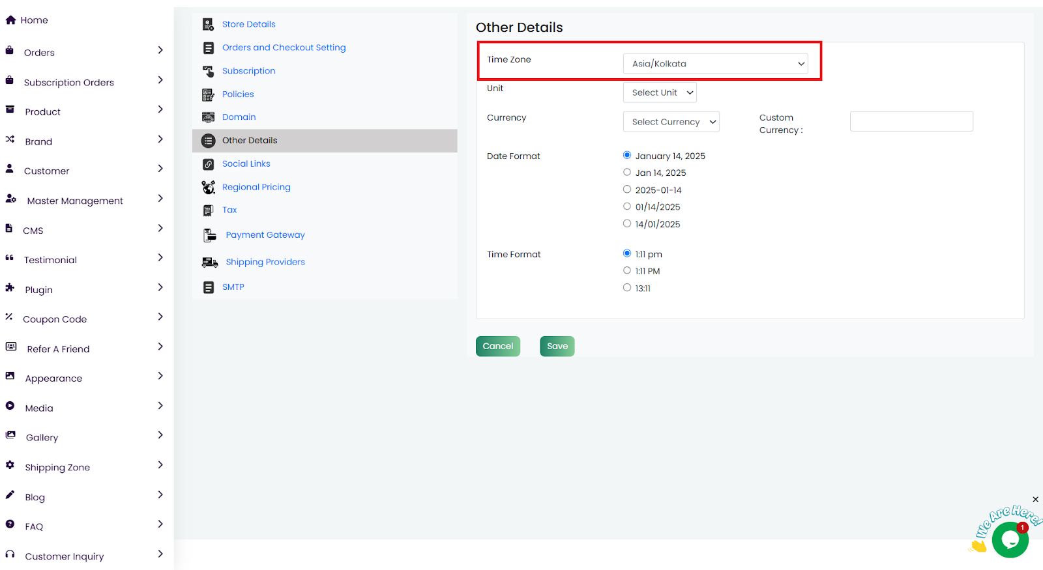The height and width of the screenshot is (570, 1043).
Task: Open the Select Unit dropdown
Action: tap(660, 93)
